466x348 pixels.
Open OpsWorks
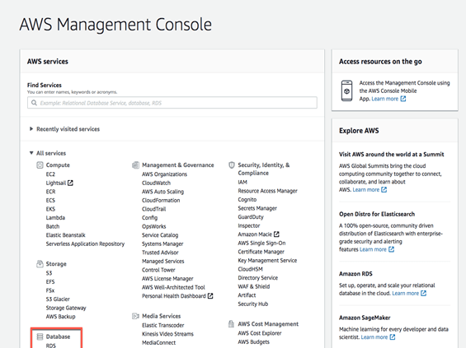pos(153,226)
